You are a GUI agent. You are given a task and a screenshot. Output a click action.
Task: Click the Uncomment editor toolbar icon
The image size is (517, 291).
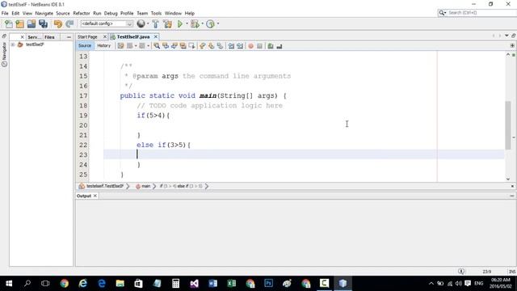click(280, 46)
